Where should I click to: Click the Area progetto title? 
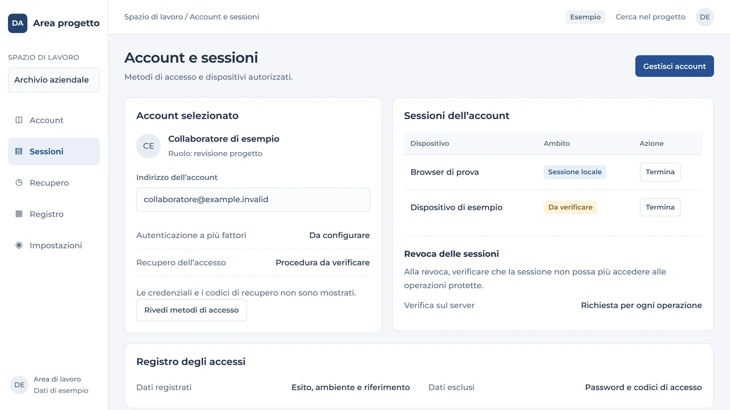pyautogui.click(x=66, y=23)
